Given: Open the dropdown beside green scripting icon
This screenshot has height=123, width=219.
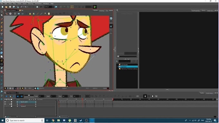Looking at the screenshot, I should pos(92,7).
